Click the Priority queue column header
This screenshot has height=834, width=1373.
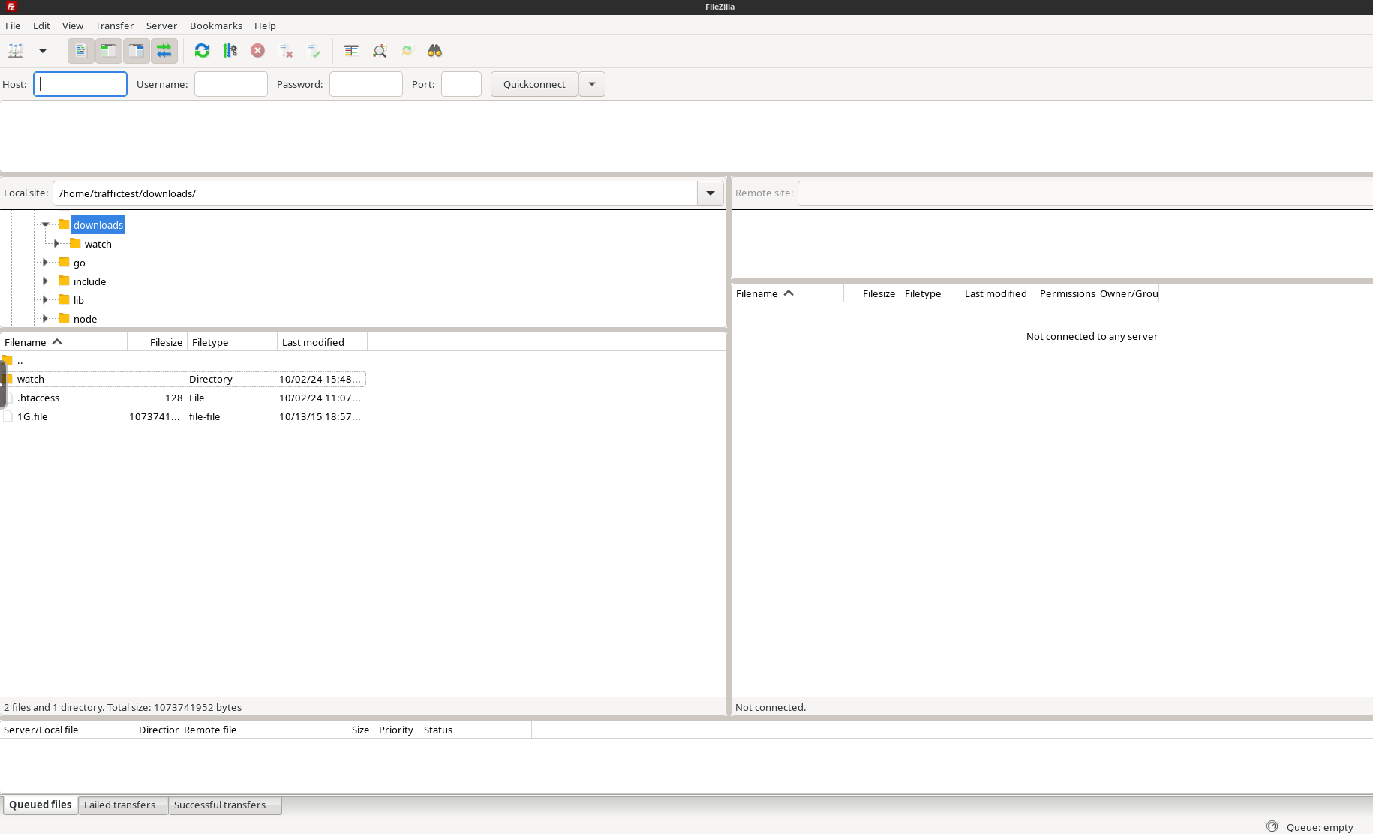point(396,730)
